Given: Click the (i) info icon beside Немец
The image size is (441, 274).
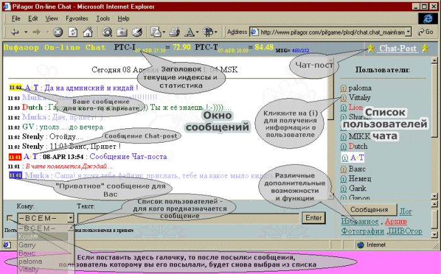Looking at the screenshot, I should click(x=343, y=179).
